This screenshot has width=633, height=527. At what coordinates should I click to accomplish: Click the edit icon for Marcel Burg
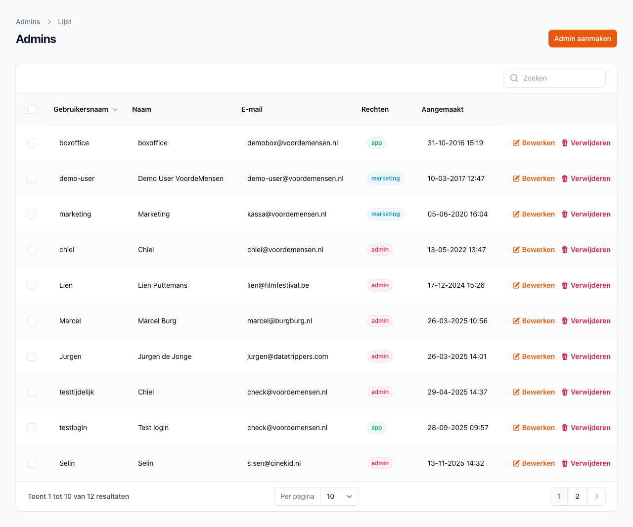coord(516,321)
